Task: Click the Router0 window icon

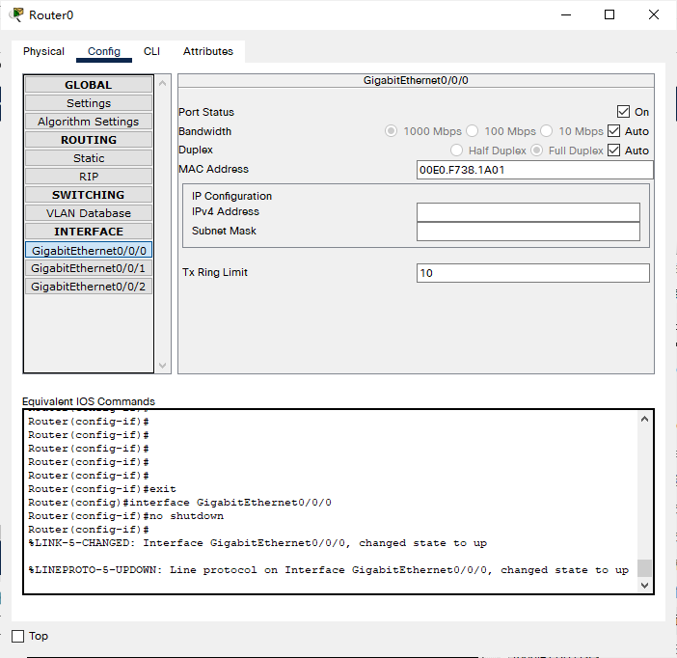Action: coord(16,14)
